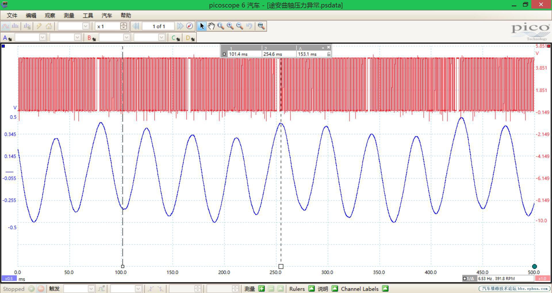Open the 测量 menu
This screenshot has height=293, width=552.
69,16
